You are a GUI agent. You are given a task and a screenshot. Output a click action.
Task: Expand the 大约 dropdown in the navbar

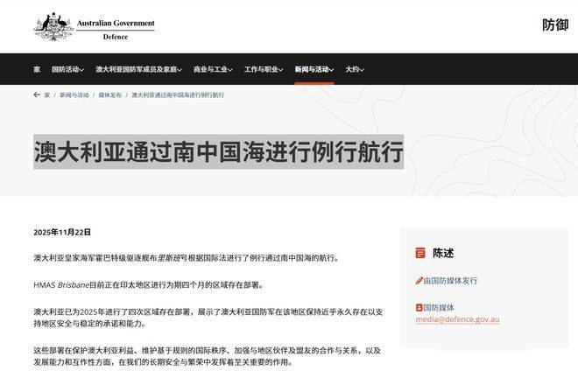click(354, 69)
